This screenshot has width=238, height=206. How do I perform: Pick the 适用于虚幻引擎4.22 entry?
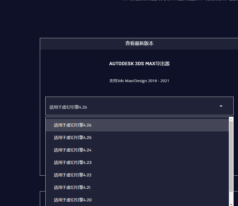coord(137,175)
